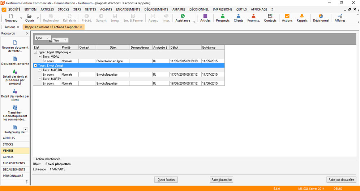
Task: Click the Faire tout disparaître button
Action: pyautogui.click(x=342, y=179)
